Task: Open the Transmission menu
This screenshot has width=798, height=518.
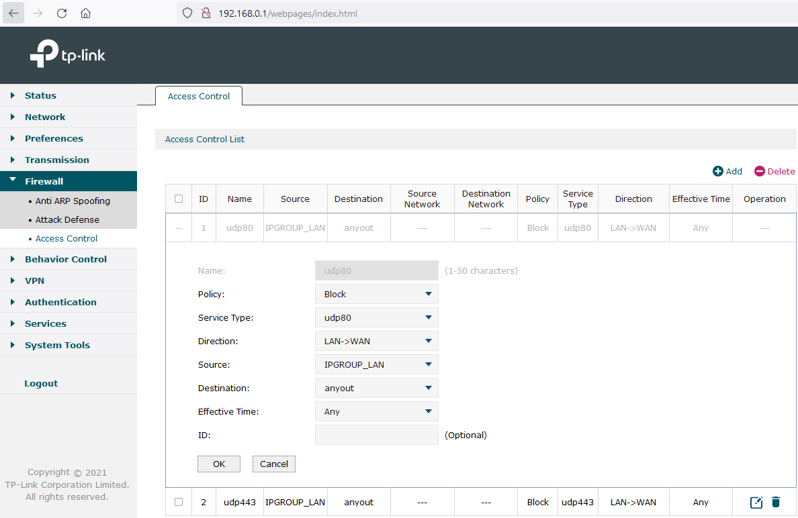Action: click(57, 160)
